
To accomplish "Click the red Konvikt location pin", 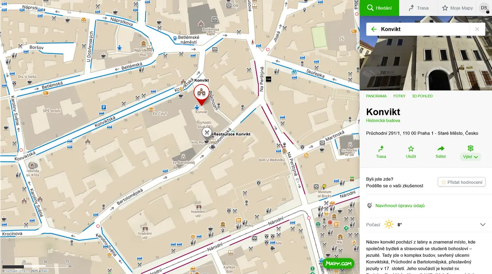I will [x=201, y=94].
